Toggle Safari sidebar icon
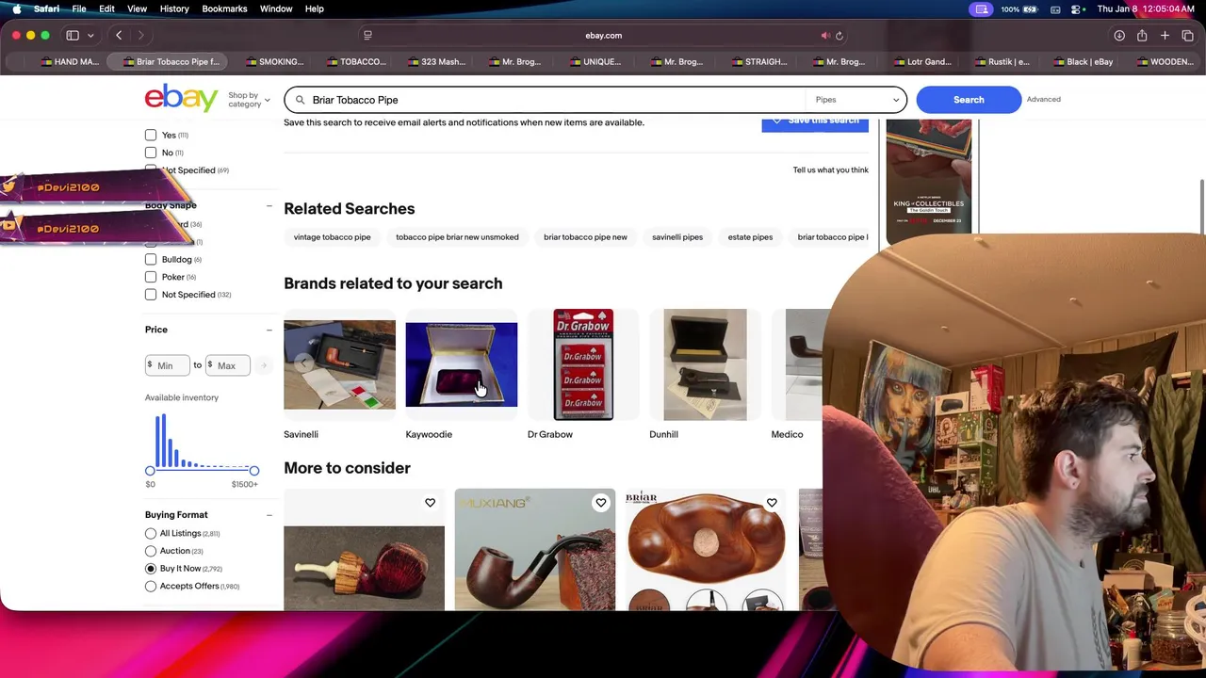The height and width of the screenshot is (678, 1206). click(73, 36)
